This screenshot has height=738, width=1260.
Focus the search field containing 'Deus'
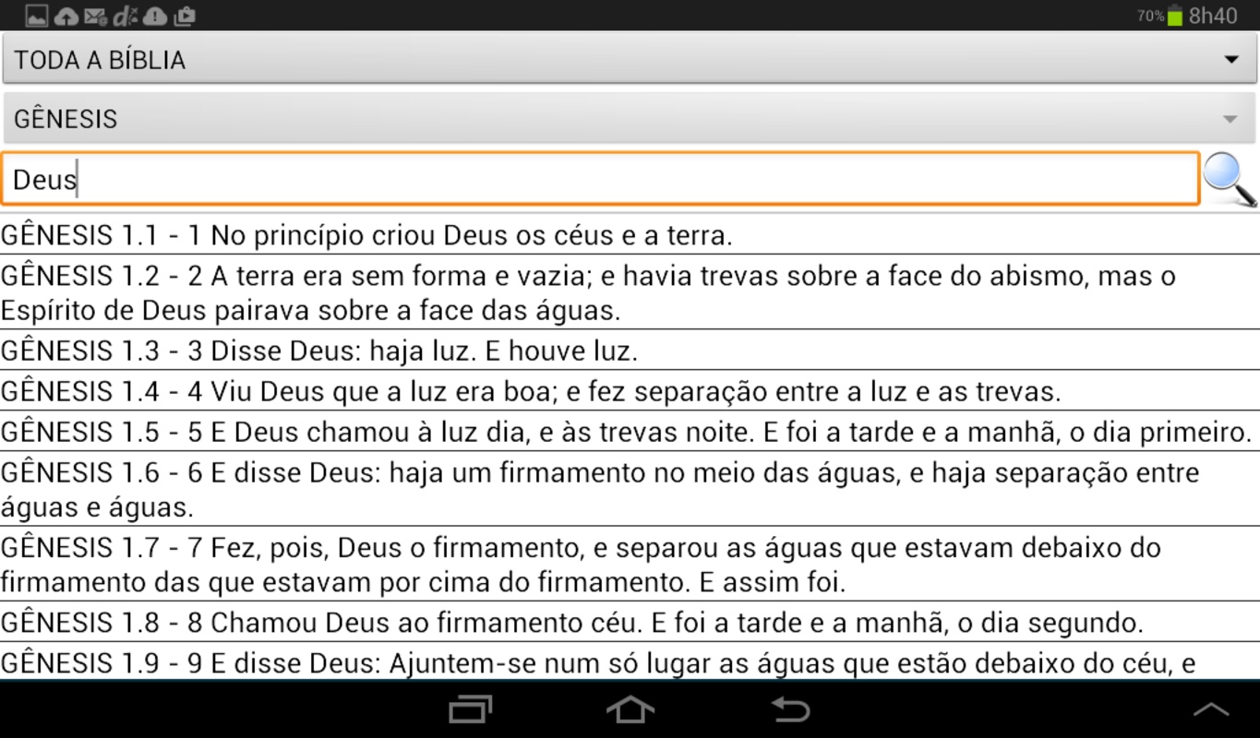600,179
